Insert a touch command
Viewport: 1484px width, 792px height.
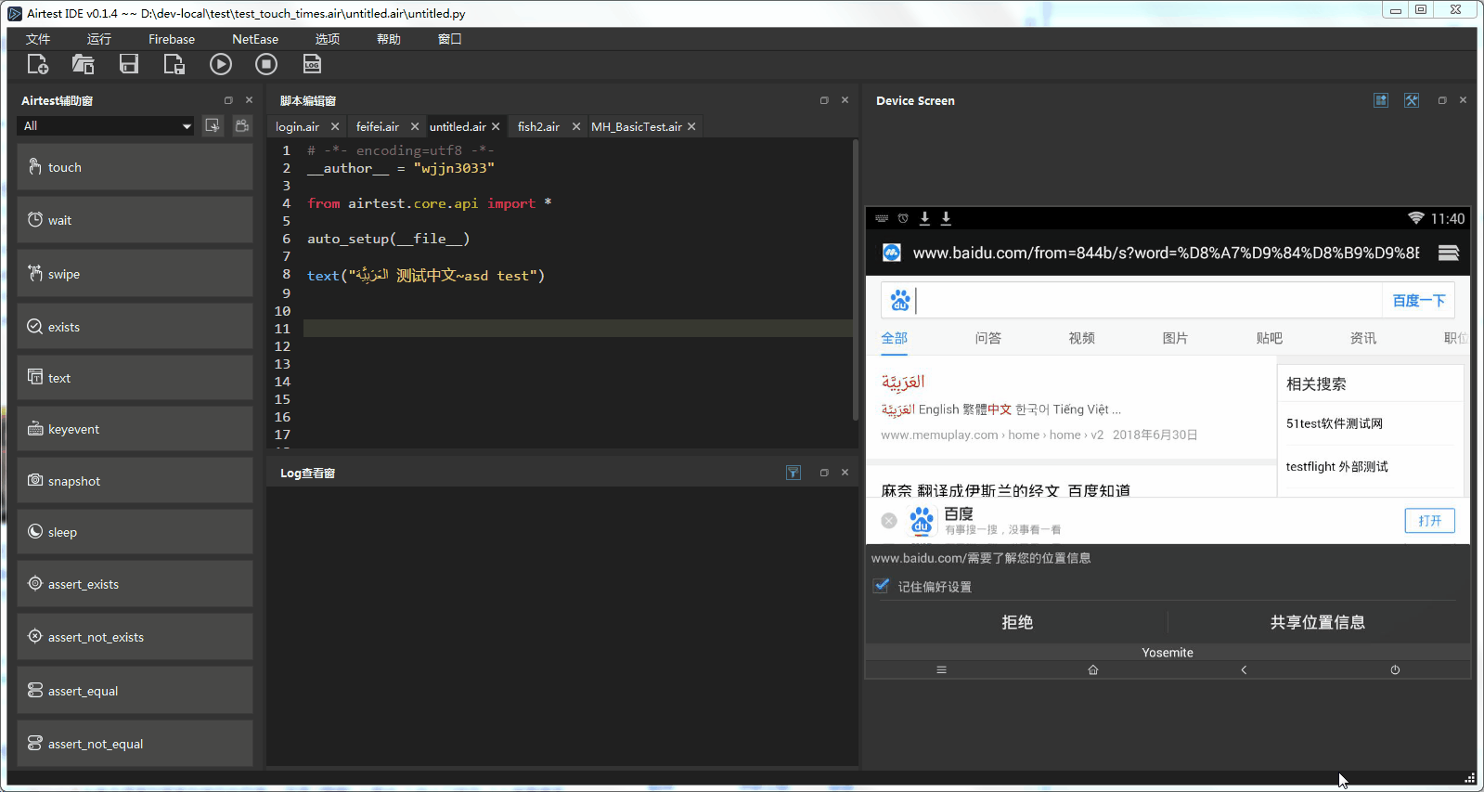[135, 167]
